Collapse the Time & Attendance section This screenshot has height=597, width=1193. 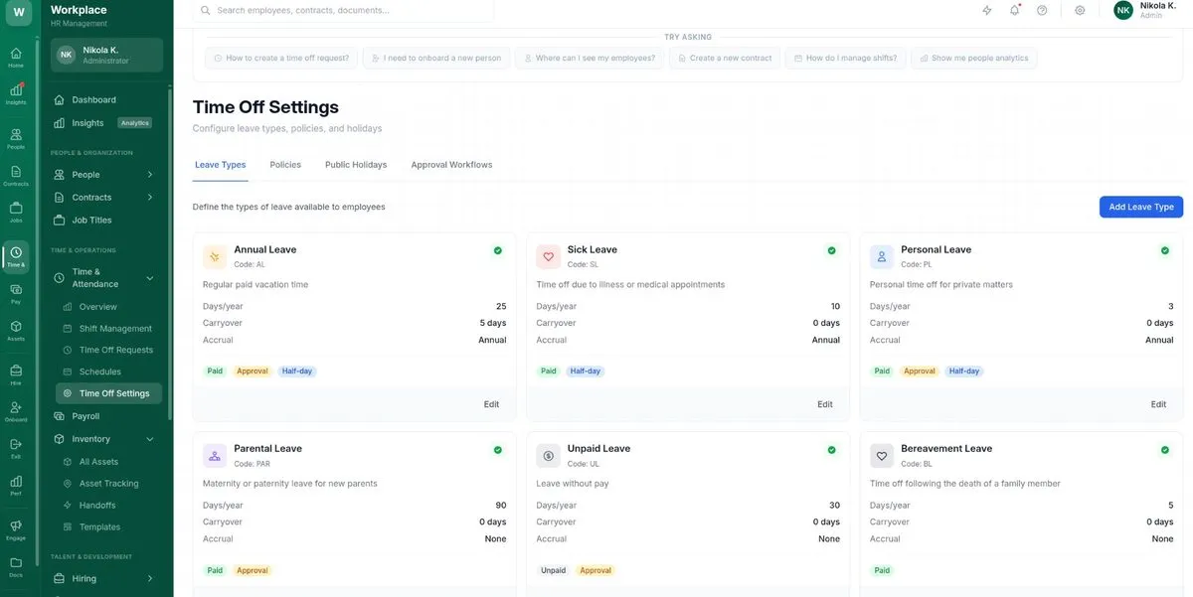point(150,278)
